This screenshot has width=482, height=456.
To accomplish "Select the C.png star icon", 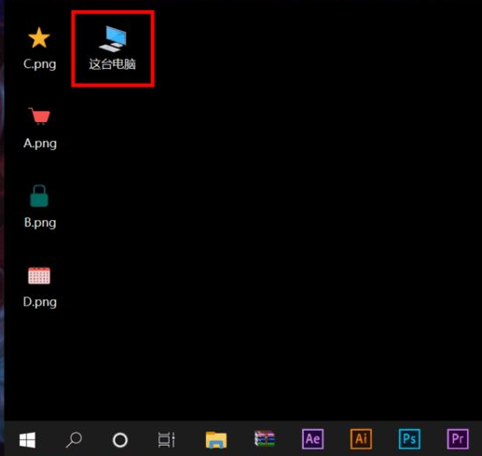I will coord(39,37).
